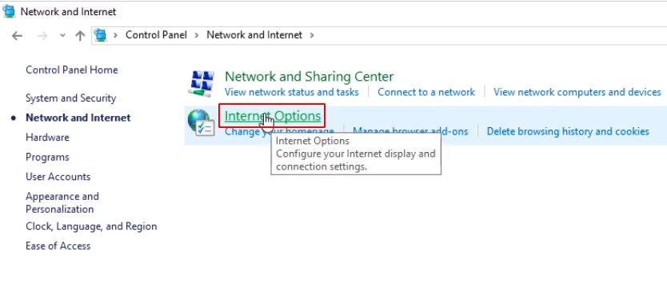Open View network computers and devices
The width and height of the screenshot is (667, 288).
pyautogui.click(x=577, y=92)
